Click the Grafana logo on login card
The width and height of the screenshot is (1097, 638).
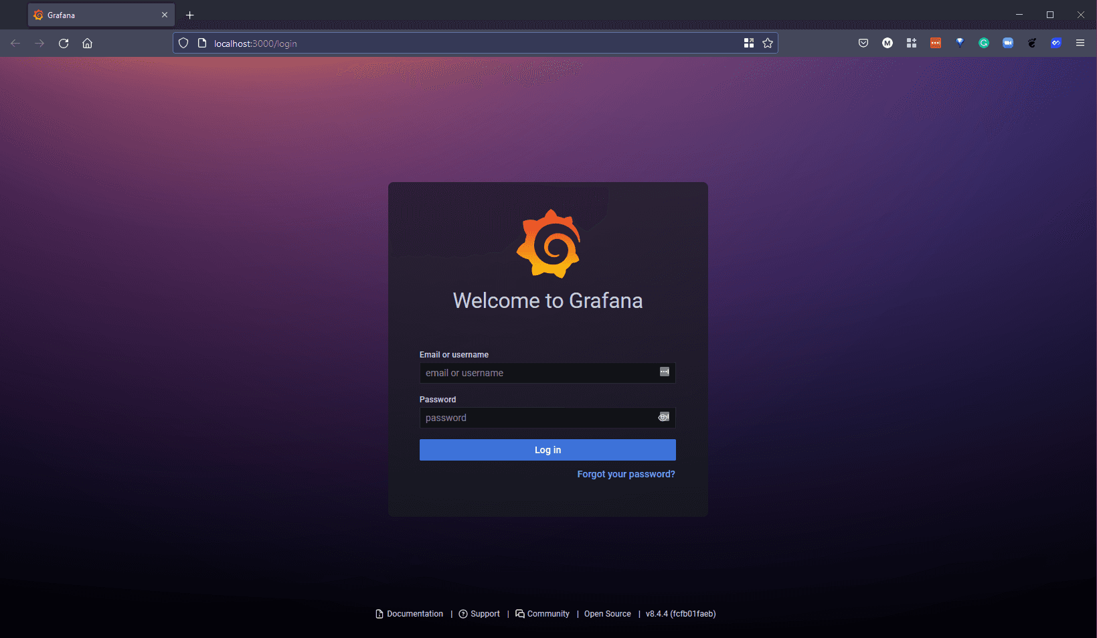click(548, 244)
